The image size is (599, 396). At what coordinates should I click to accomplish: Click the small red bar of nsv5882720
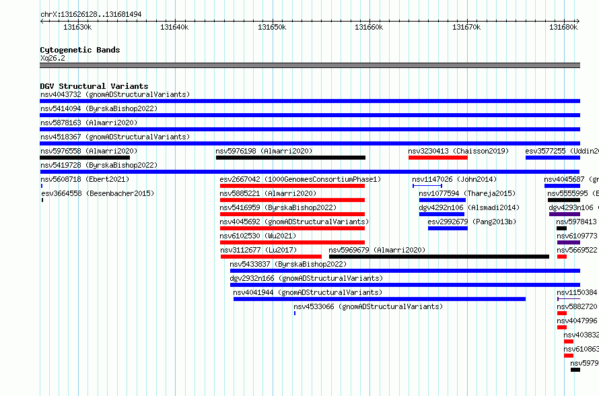pos(562,313)
